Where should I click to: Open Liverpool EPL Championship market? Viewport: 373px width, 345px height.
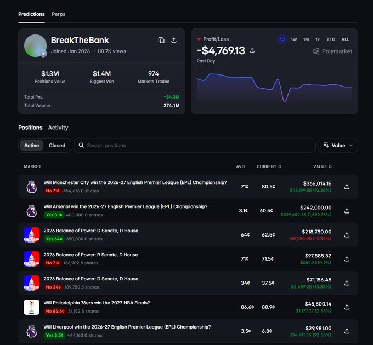pos(127,327)
